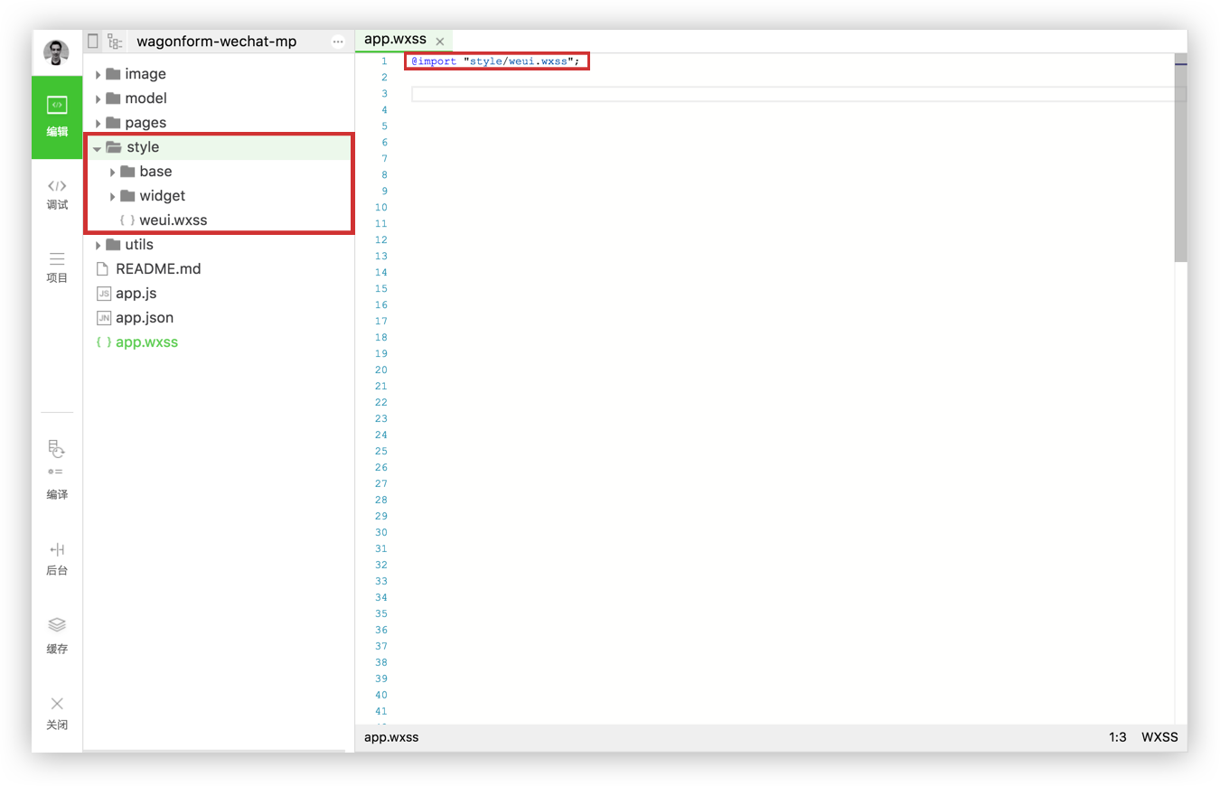1220x786 pixels.
Task: Open the 项目 (Project) panel
Action: [x=57, y=267]
